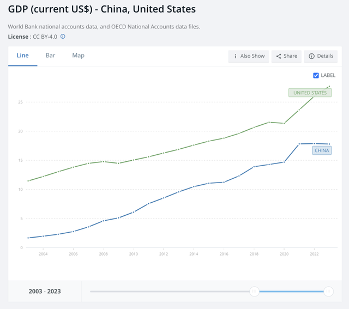Click the 2008 x-axis label

tap(103, 254)
